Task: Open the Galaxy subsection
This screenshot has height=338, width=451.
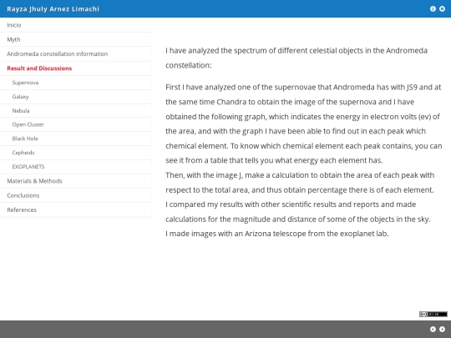Action: [76, 97]
